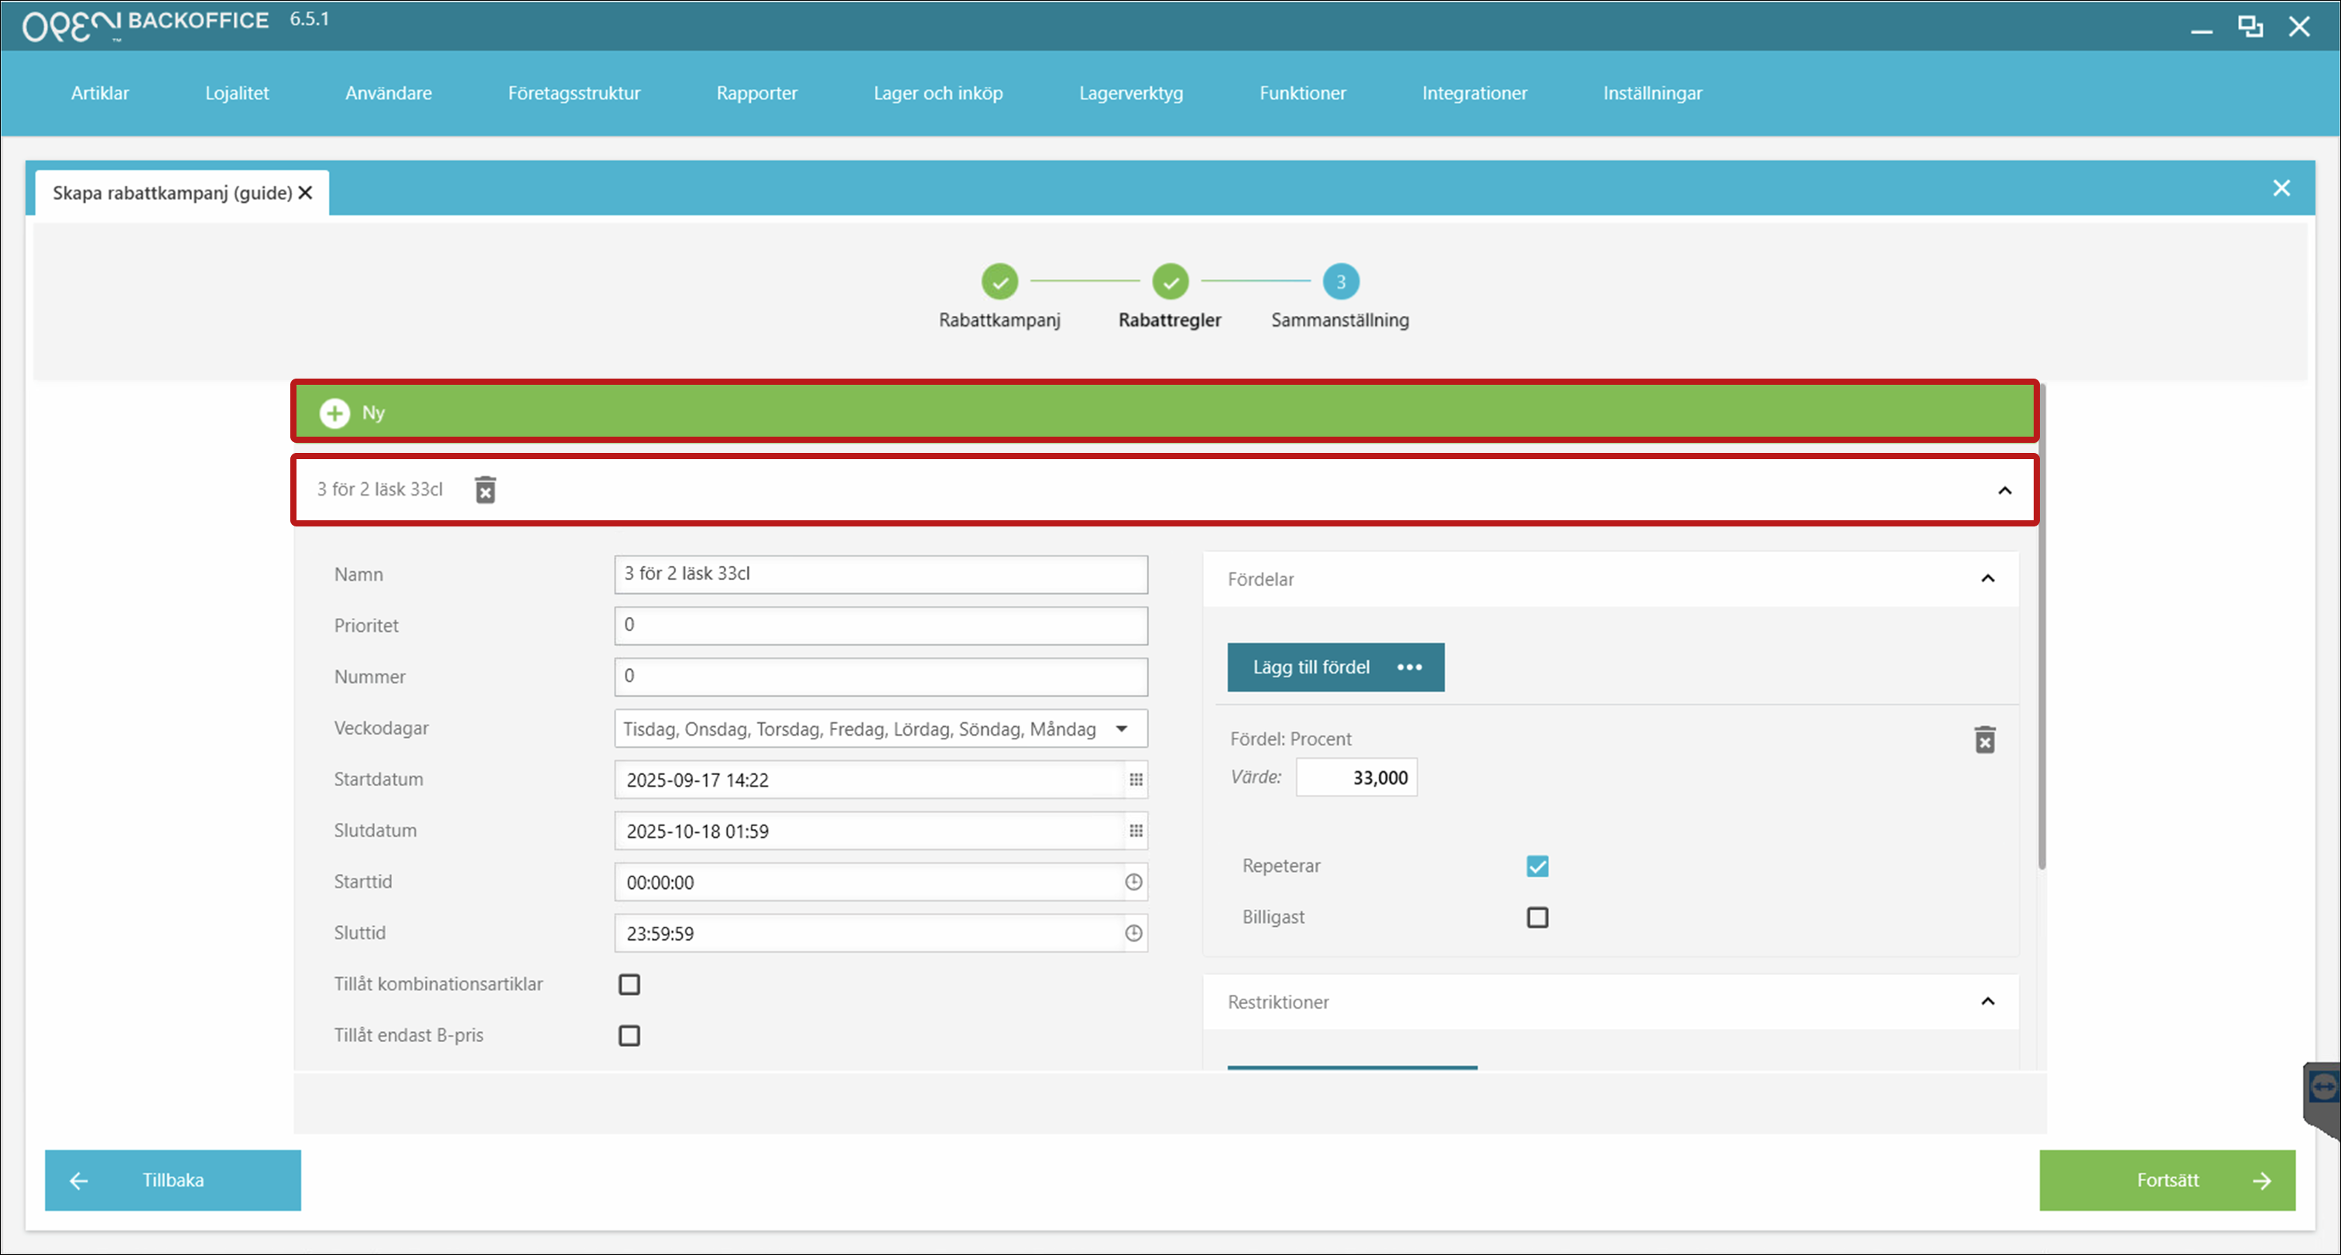Click the Open Backoffice logo

(x=146, y=25)
